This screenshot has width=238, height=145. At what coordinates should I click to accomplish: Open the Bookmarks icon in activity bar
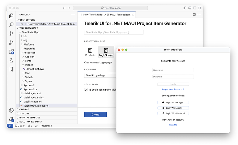(11, 69)
